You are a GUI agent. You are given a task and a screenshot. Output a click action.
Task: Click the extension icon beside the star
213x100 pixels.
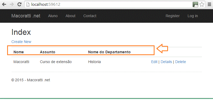[x=195, y=4]
